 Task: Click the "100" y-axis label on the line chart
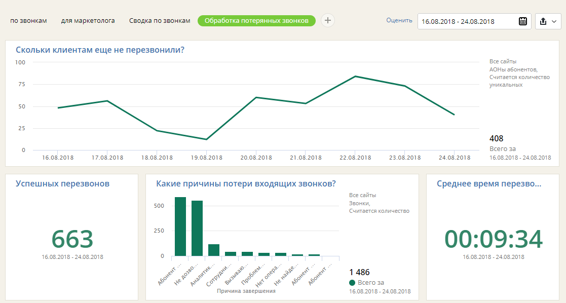click(20, 62)
